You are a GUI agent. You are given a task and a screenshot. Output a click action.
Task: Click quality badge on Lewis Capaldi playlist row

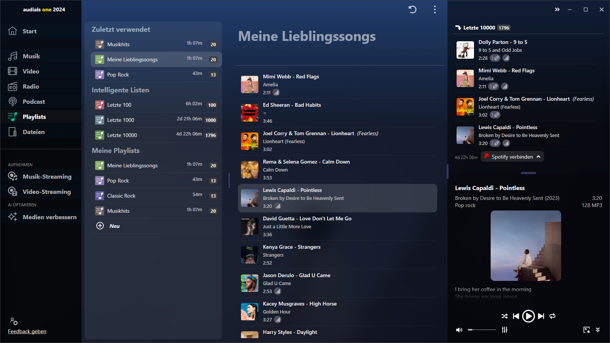[x=278, y=206]
